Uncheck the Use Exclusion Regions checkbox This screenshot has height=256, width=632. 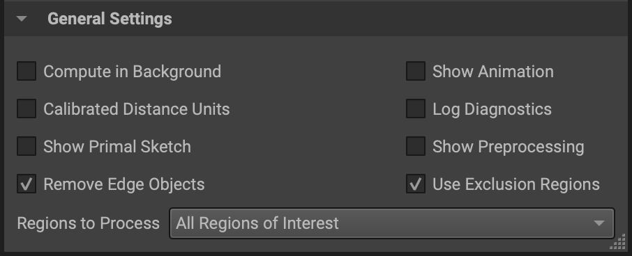(416, 184)
